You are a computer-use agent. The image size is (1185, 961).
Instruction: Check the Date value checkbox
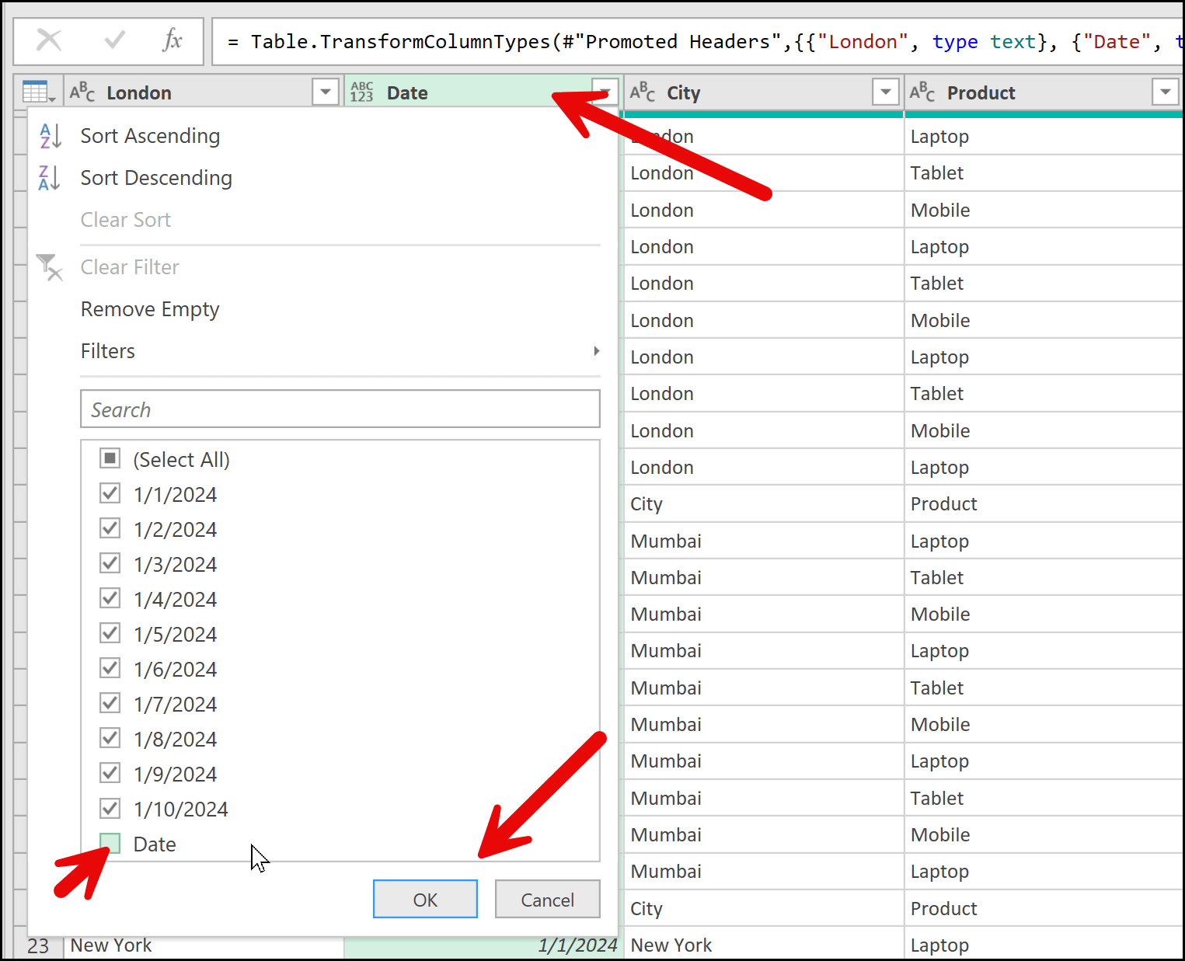tap(110, 844)
